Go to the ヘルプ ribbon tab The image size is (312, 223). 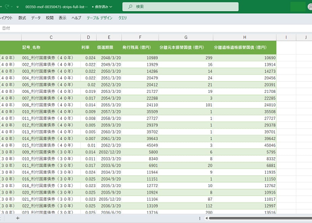pyautogui.click(x=76, y=18)
